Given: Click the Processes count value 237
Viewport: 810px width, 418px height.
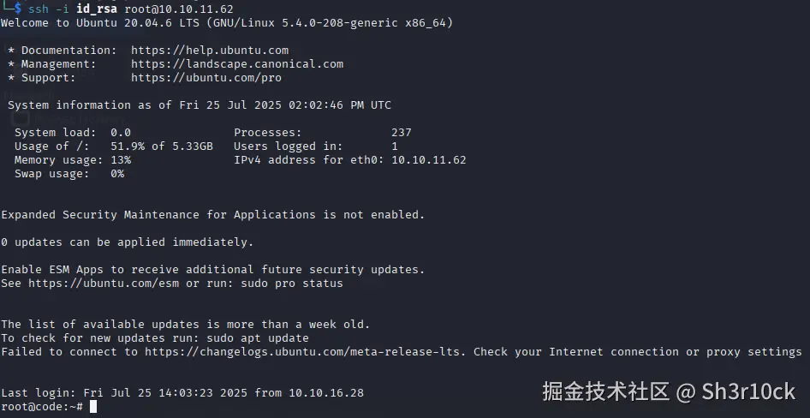Looking at the screenshot, I should pyautogui.click(x=402, y=133).
